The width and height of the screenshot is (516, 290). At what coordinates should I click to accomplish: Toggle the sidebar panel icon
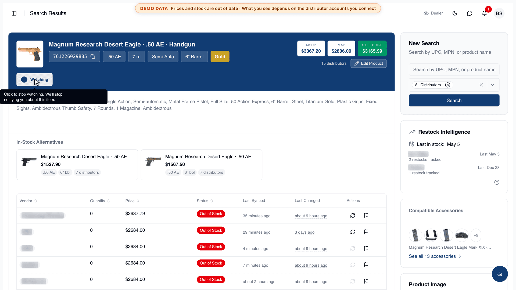(x=14, y=13)
